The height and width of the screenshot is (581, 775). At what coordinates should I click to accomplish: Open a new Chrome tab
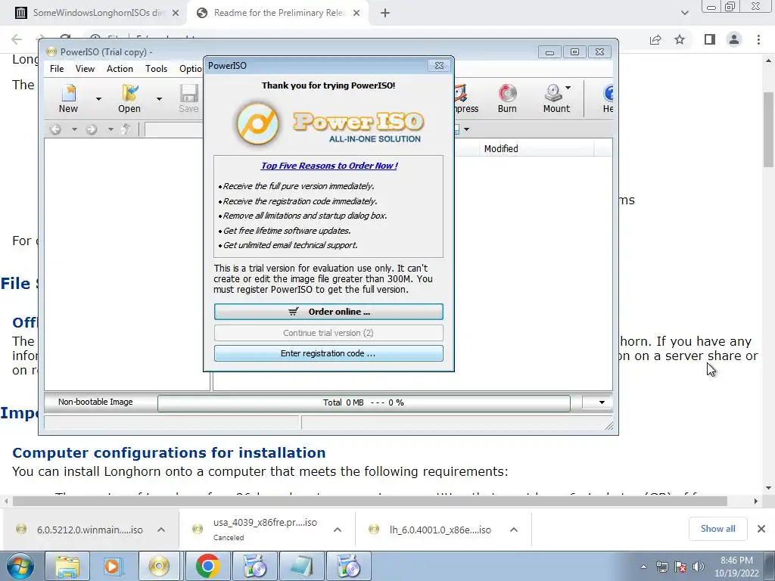coord(385,14)
